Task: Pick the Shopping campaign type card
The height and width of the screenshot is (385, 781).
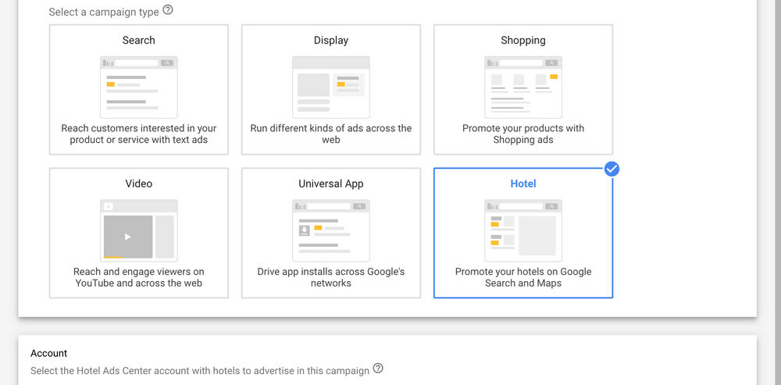Action: tap(523, 90)
